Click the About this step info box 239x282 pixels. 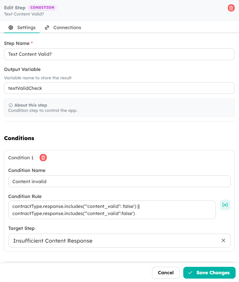pyautogui.click(x=119, y=108)
